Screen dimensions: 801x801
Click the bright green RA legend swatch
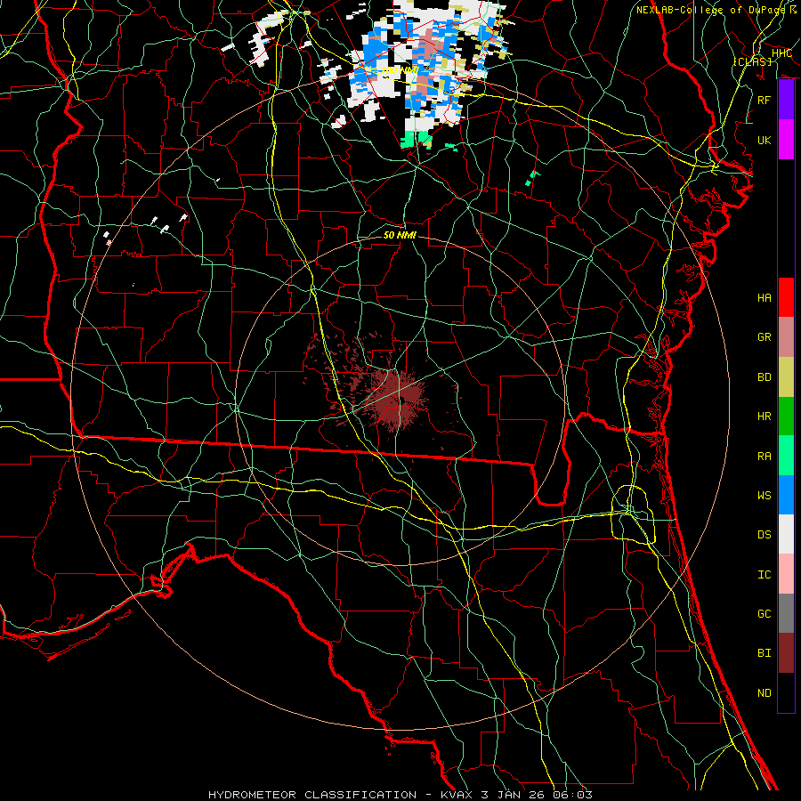[786, 456]
